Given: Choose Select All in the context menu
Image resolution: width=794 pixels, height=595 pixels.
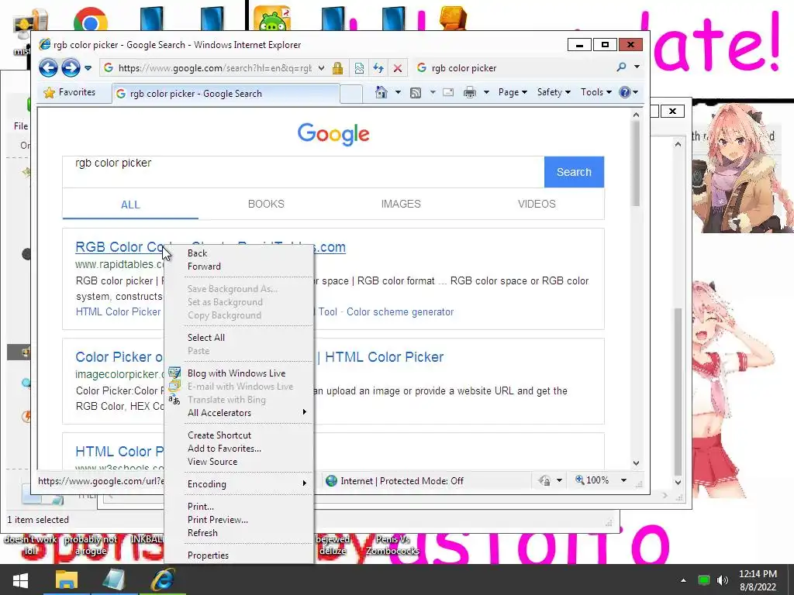Looking at the screenshot, I should point(239,338).
